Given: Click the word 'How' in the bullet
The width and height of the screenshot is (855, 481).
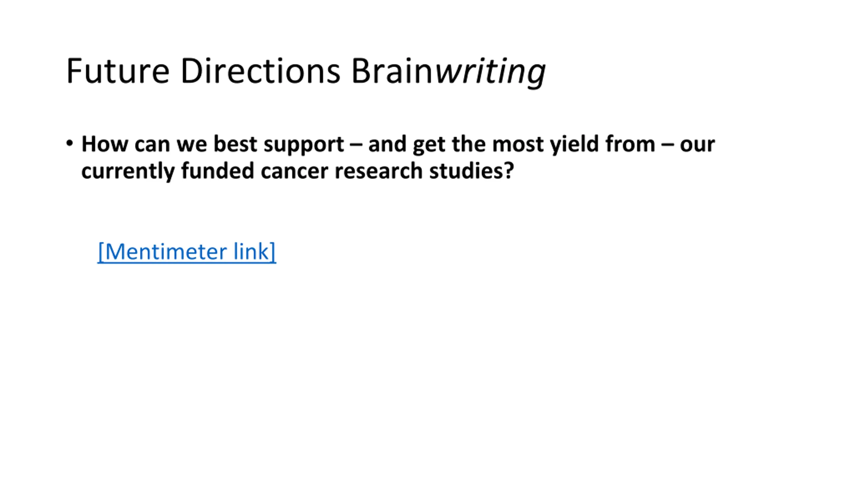Looking at the screenshot, I should pos(105,144).
